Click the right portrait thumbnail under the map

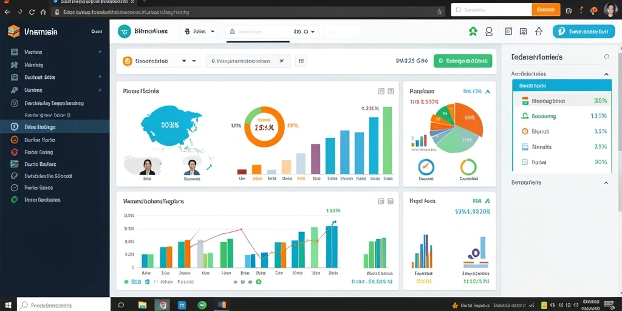pyautogui.click(x=192, y=167)
